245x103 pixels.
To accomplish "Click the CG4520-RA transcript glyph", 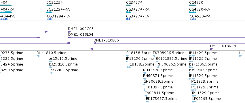I will click(x=193, y=12).
